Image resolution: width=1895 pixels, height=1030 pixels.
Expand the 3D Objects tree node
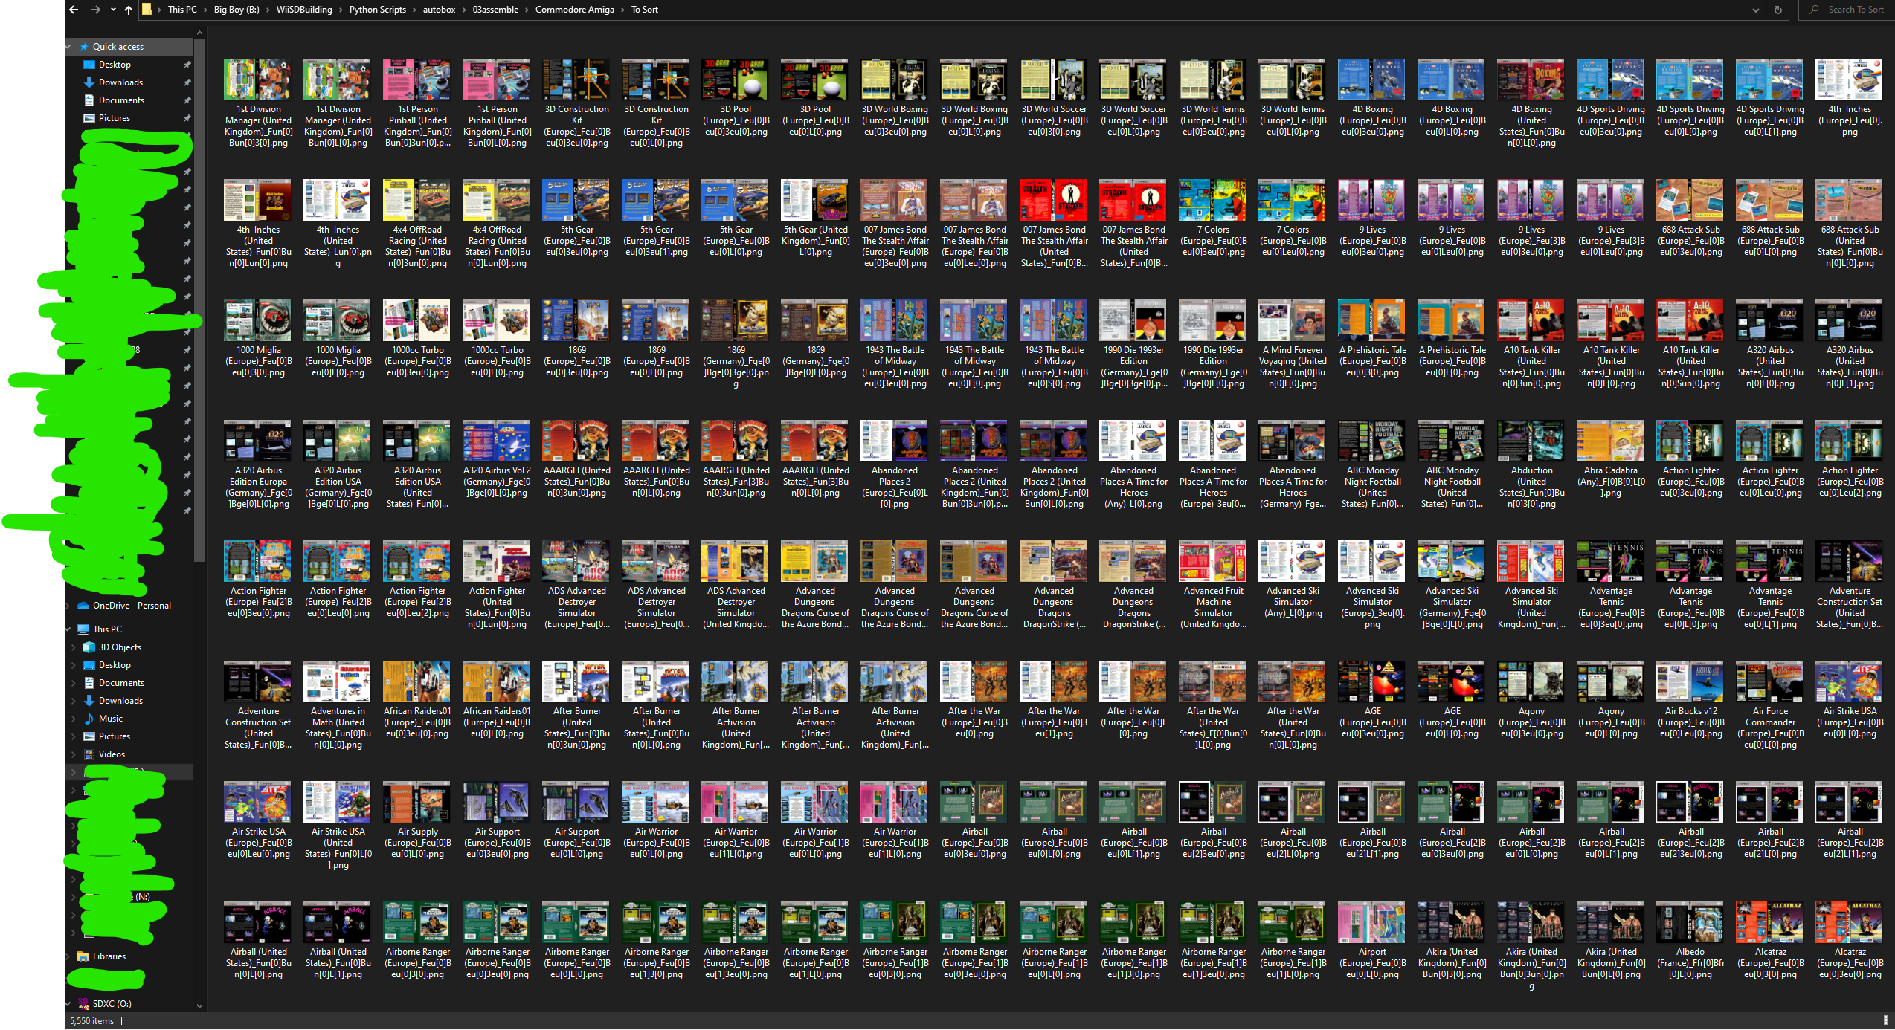coord(74,647)
